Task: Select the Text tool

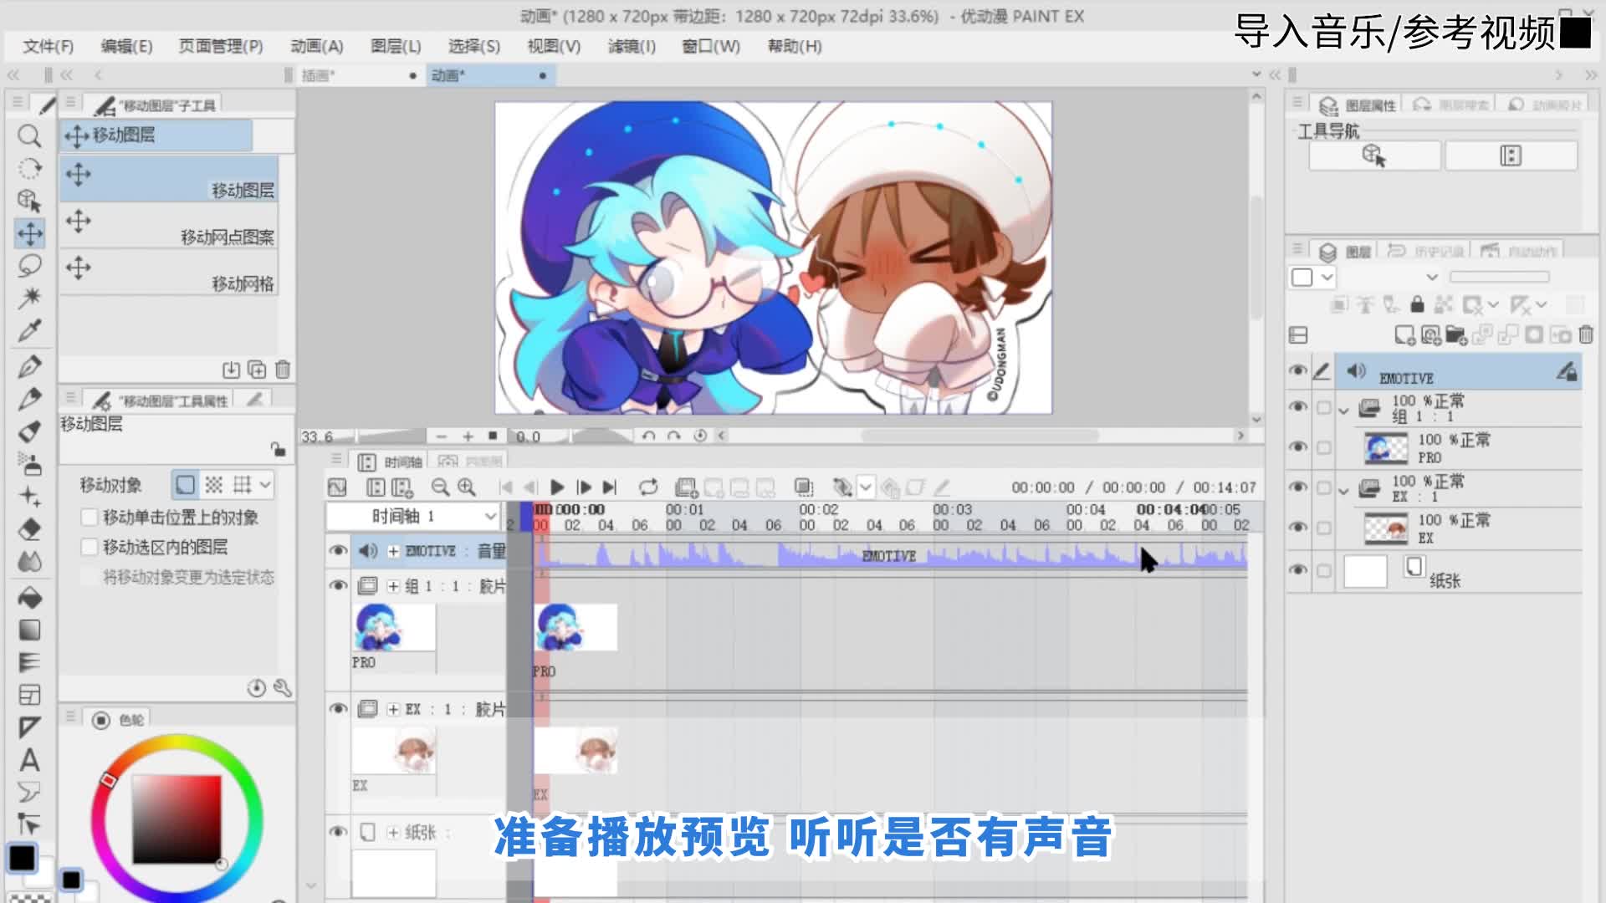Action: point(29,760)
